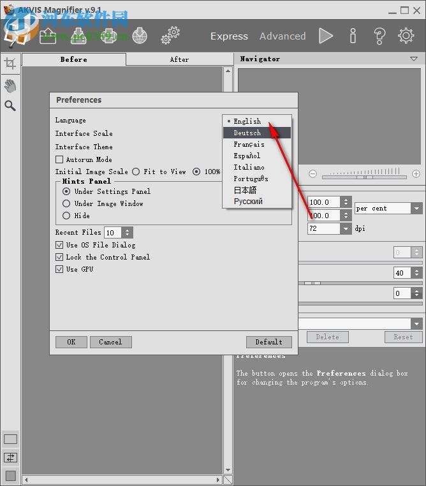Choose Español in language list

257,156
